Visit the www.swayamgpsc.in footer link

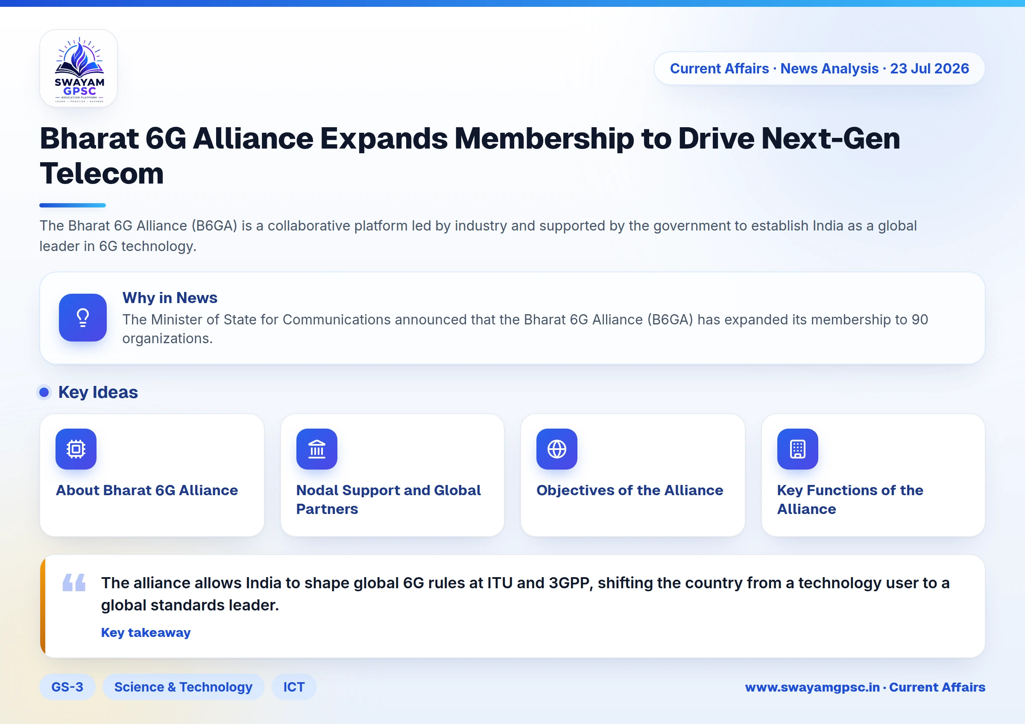click(865, 687)
